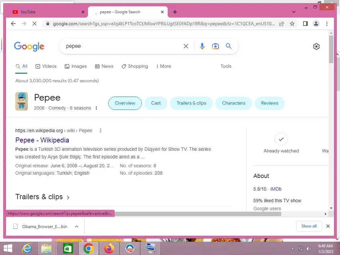Click the address bar URL
340x255 pixels.
164,24
